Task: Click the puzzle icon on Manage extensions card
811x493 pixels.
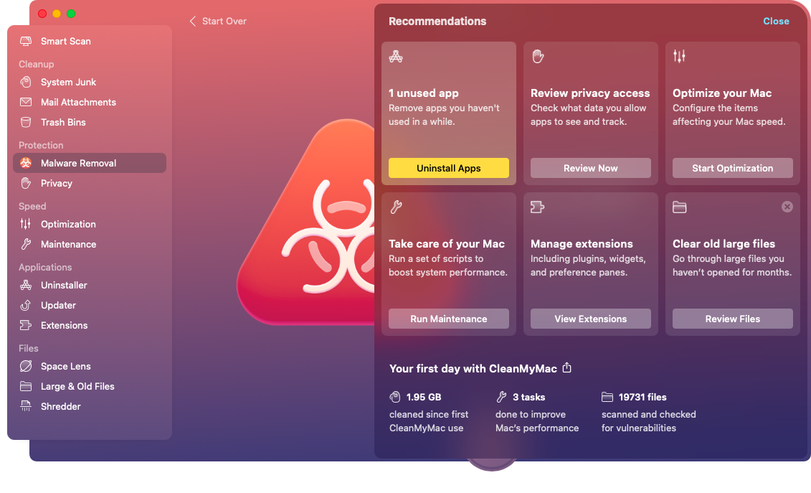Action: (x=537, y=207)
